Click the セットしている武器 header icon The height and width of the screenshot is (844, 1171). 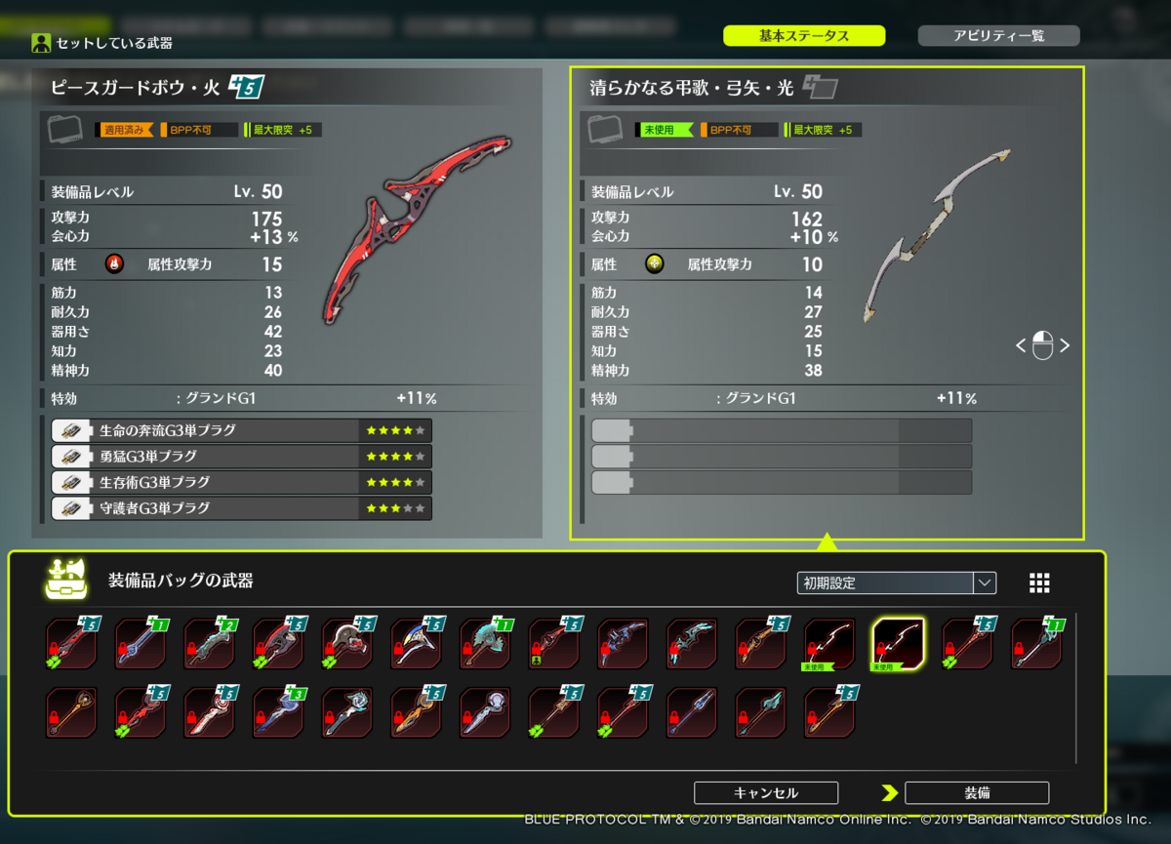(x=41, y=43)
